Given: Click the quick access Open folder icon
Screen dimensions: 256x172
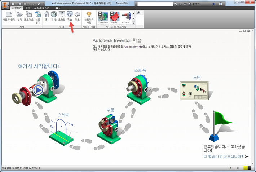Looking at the screenshot, I should click(x=20, y=4).
